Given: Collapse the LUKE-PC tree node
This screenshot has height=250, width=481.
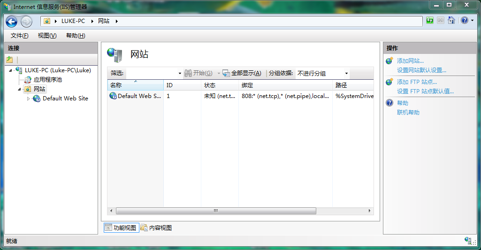Looking at the screenshot, I should pos(10,70).
